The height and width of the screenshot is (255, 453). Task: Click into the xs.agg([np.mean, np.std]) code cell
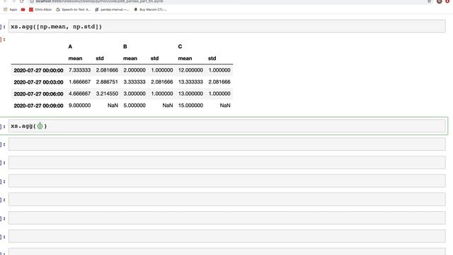(x=226, y=26)
